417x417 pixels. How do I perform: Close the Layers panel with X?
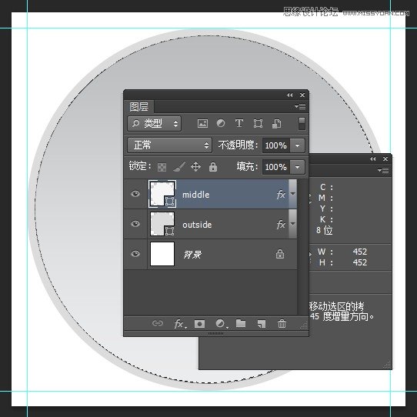pyautogui.click(x=302, y=95)
